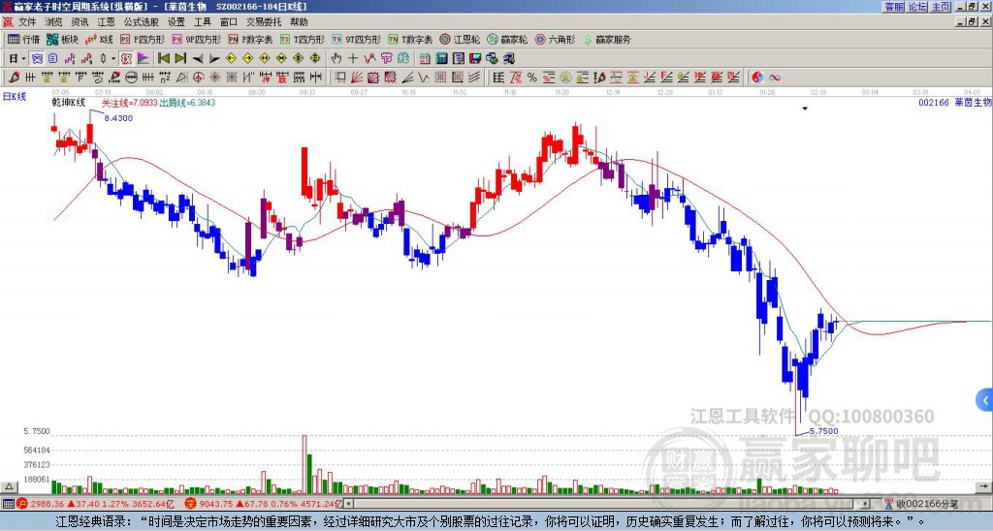The image size is (993, 531).
Task: Open the 行情 market quotes view
Action: coord(24,39)
